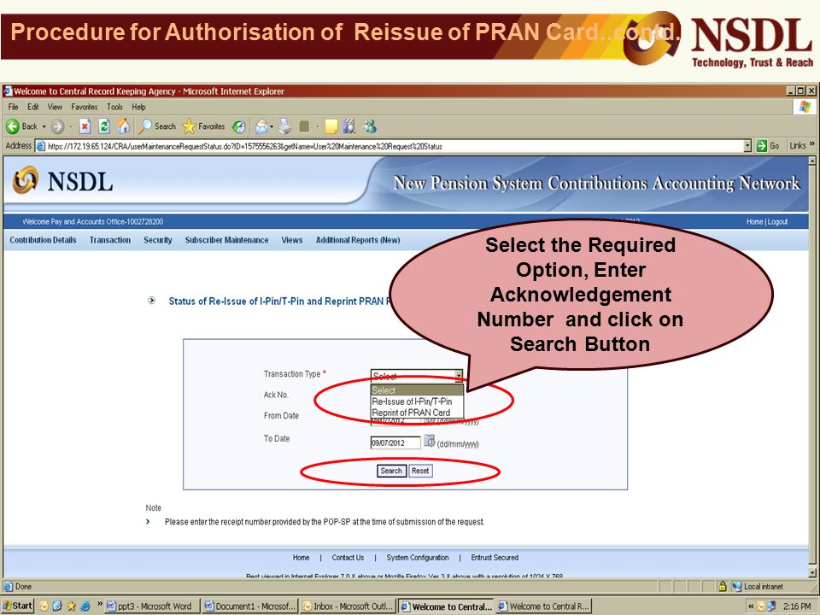Choose Re-Issue of I-Pin/T-Pin option

[x=412, y=401]
